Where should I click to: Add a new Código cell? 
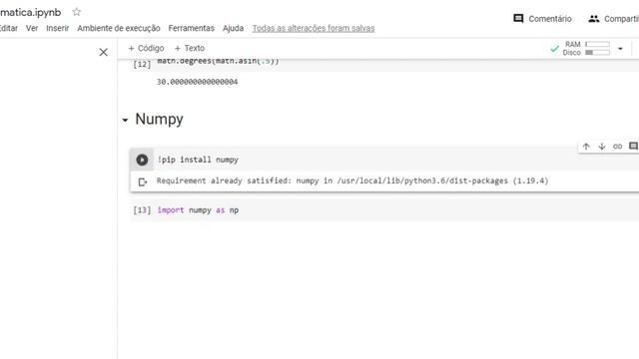coord(146,48)
